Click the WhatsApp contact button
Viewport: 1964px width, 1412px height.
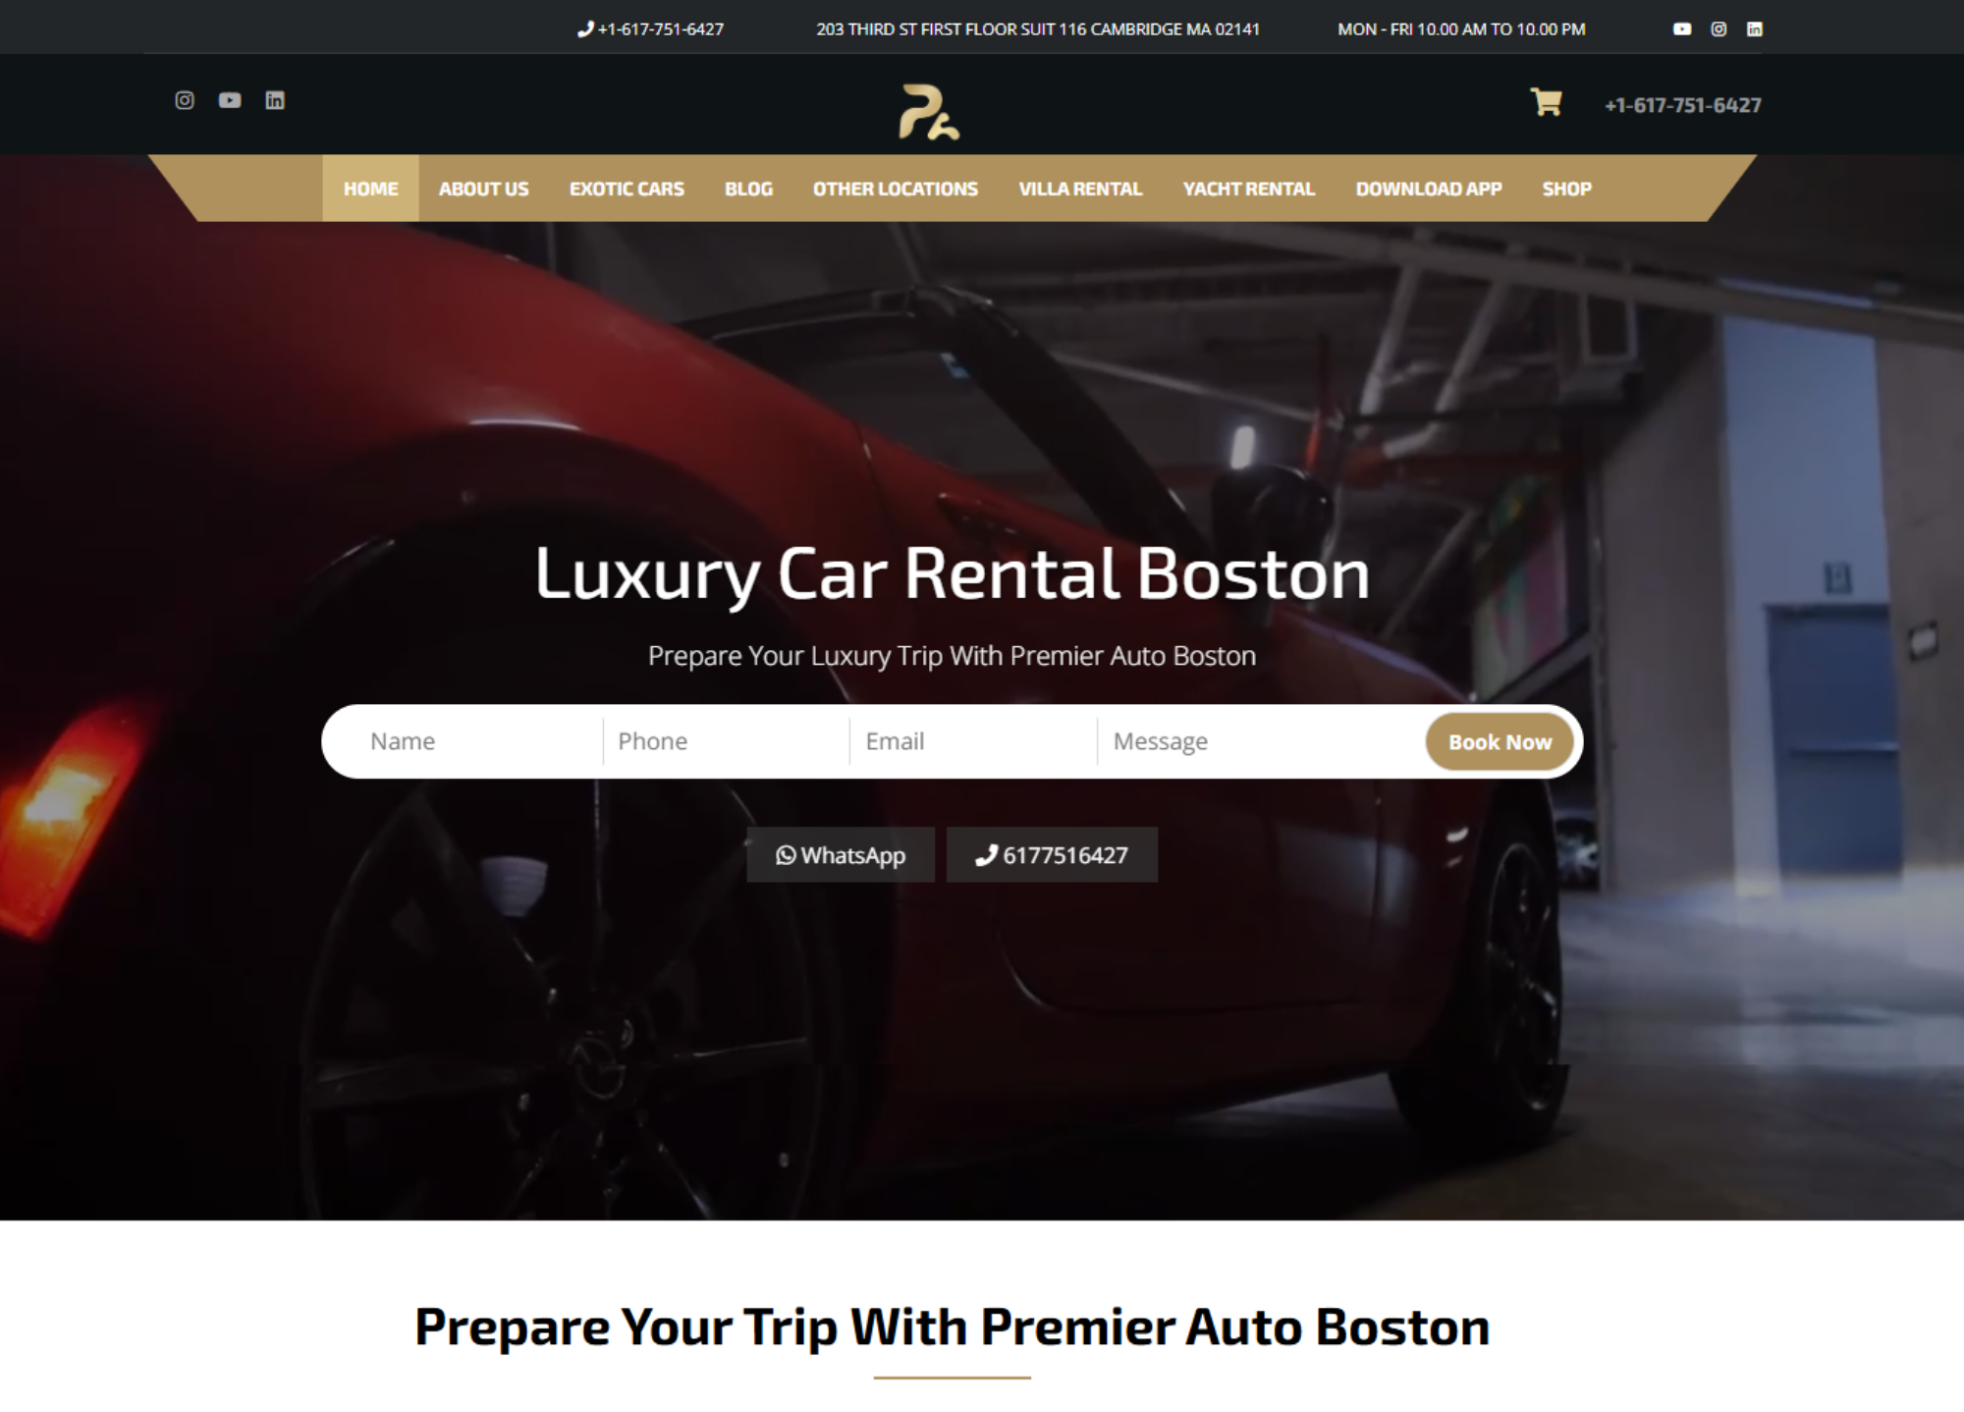point(841,855)
